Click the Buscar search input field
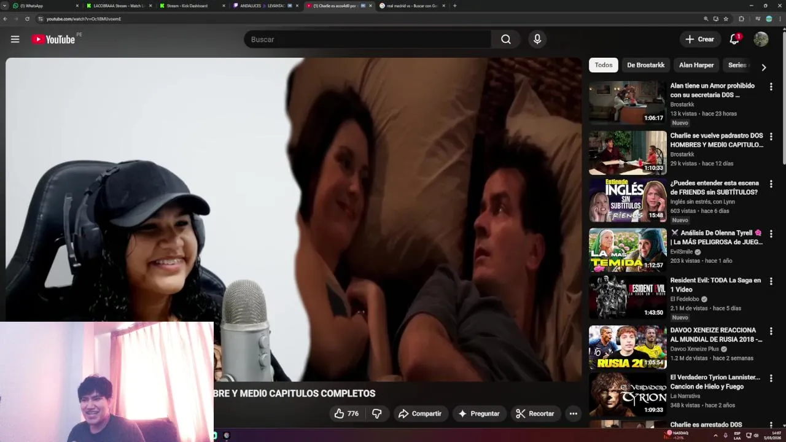The height and width of the screenshot is (442, 786). (x=367, y=39)
